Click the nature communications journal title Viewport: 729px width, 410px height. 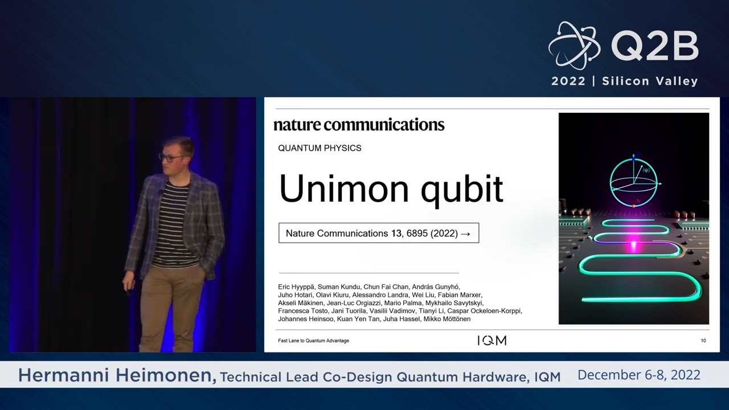(359, 125)
